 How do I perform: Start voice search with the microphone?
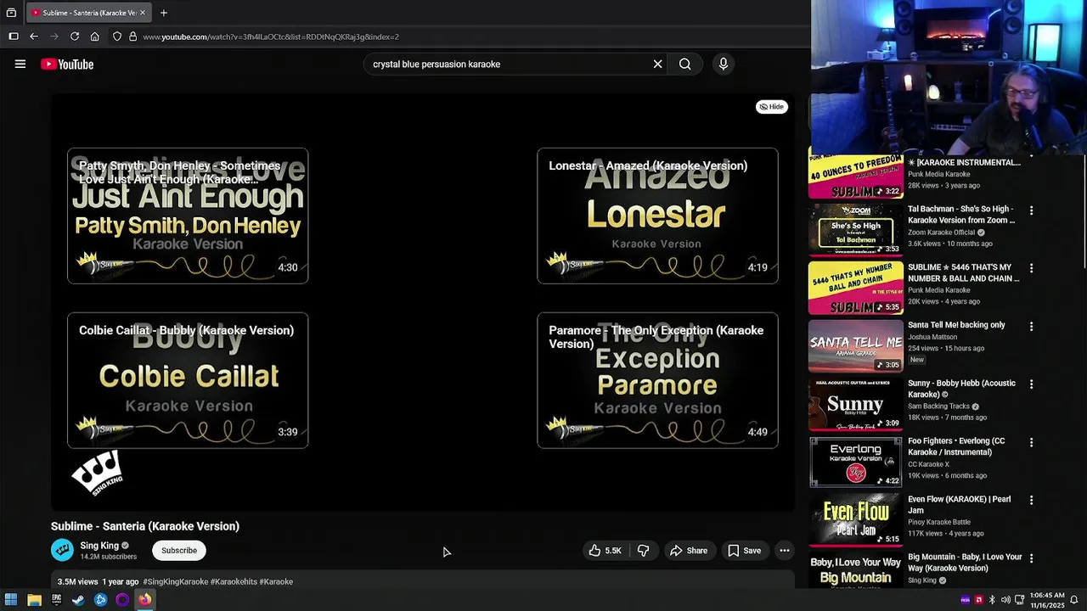tap(724, 64)
